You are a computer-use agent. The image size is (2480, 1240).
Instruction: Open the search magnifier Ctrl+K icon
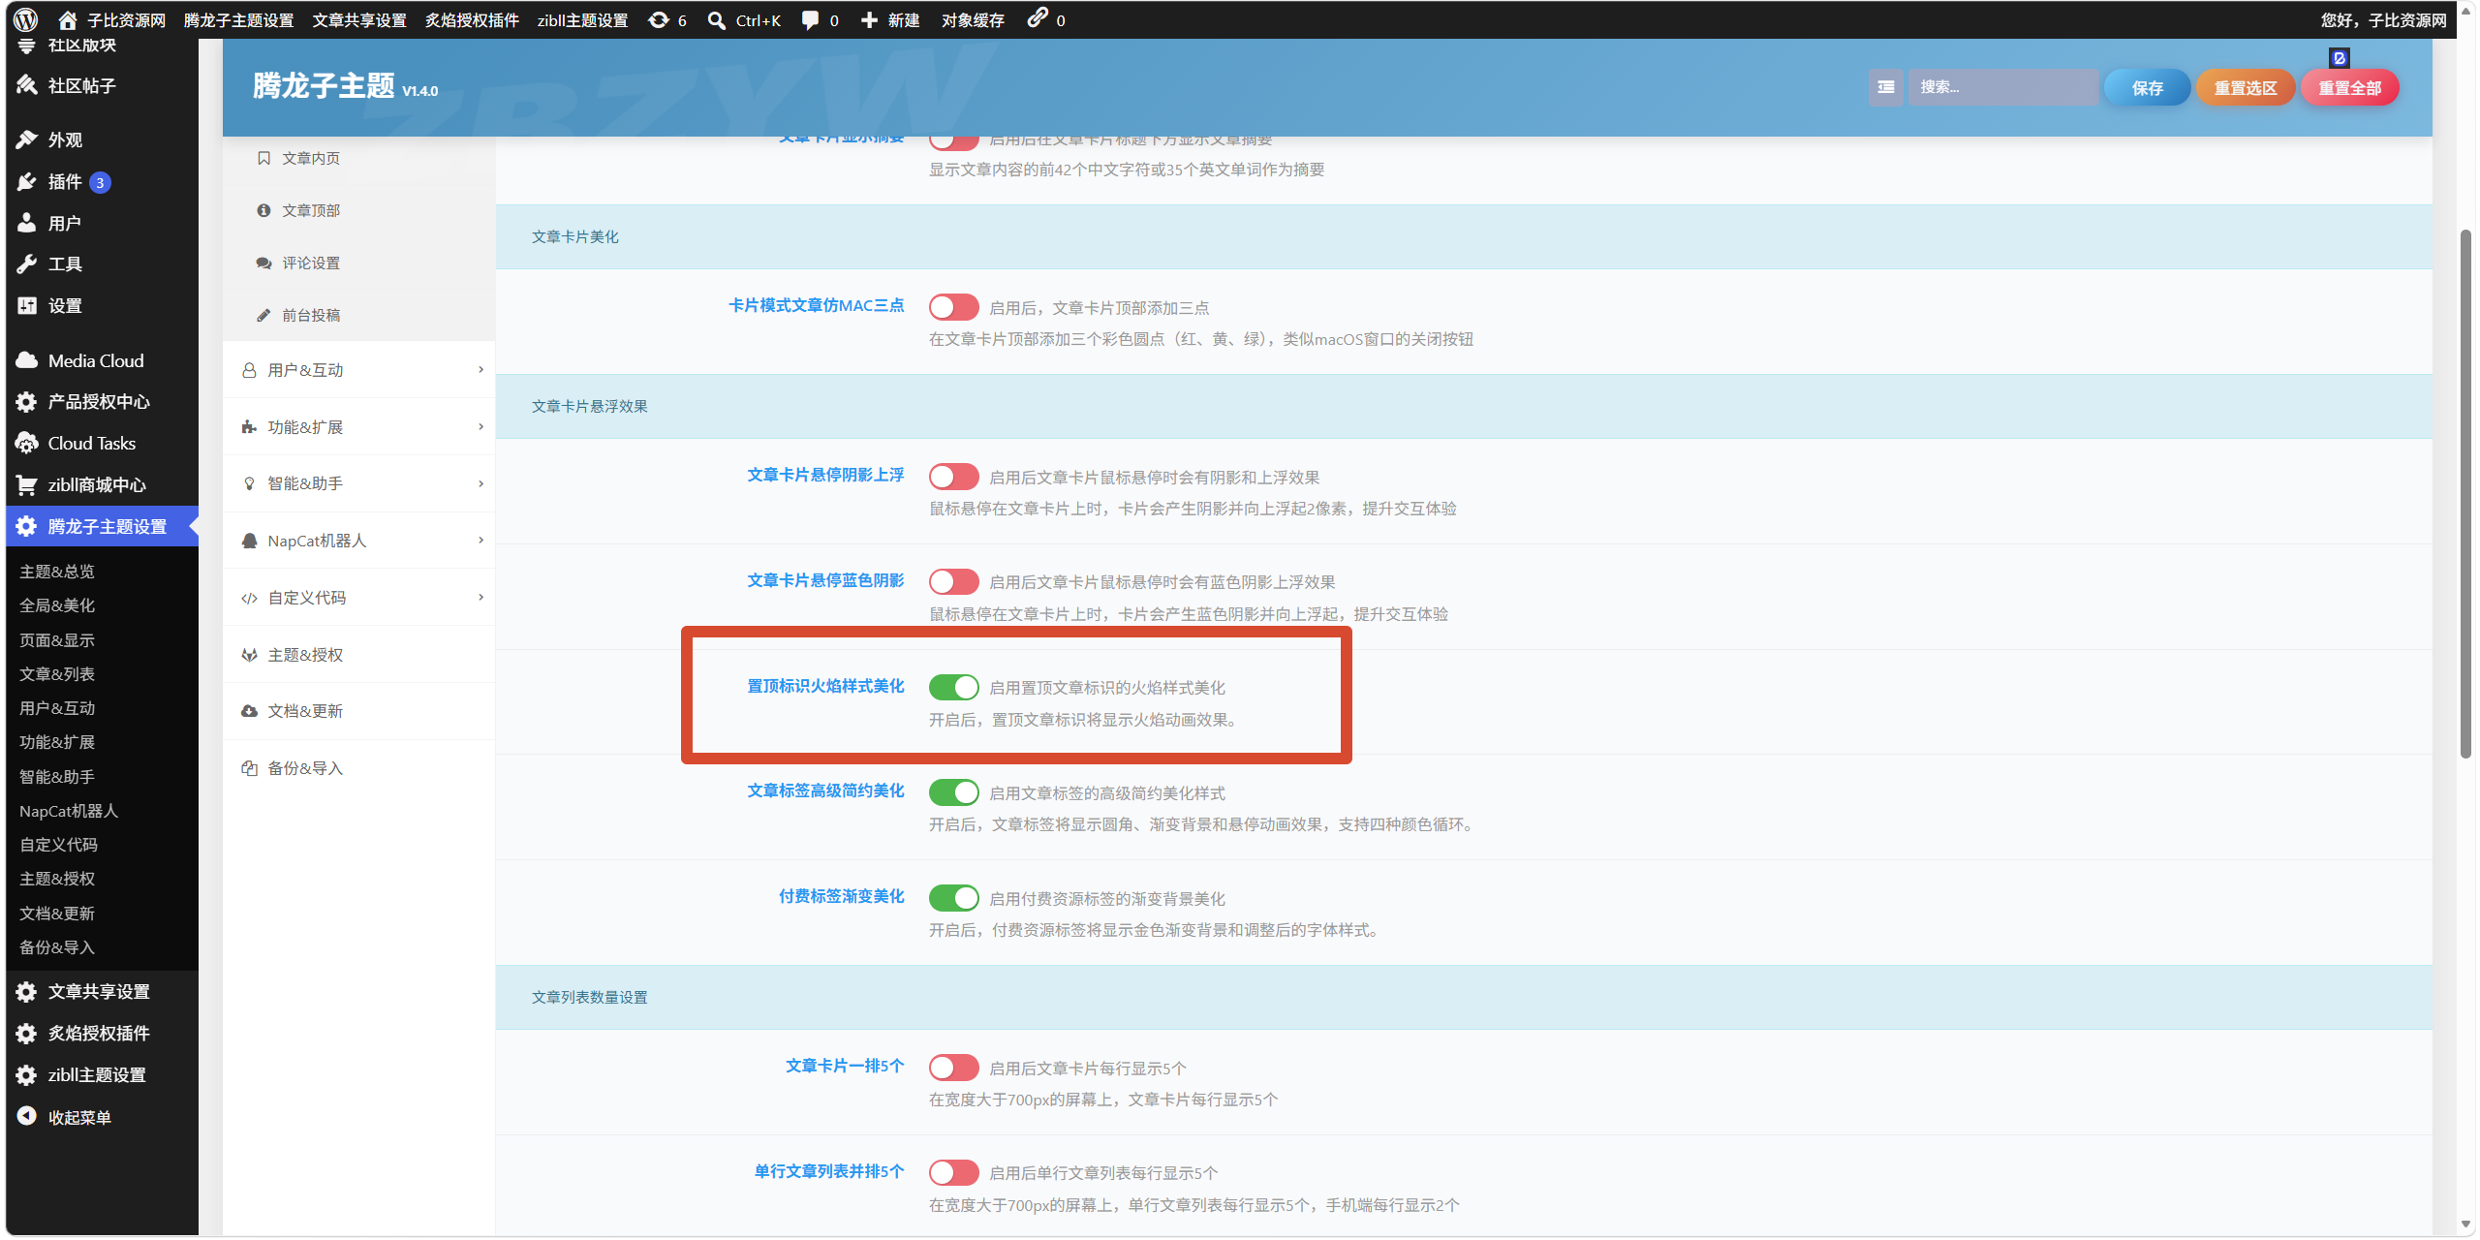[x=717, y=20]
